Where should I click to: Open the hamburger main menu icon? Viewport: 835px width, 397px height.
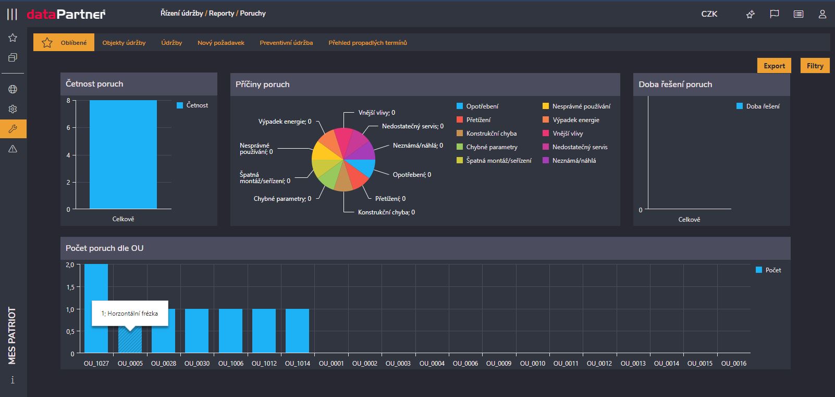coord(12,14)
